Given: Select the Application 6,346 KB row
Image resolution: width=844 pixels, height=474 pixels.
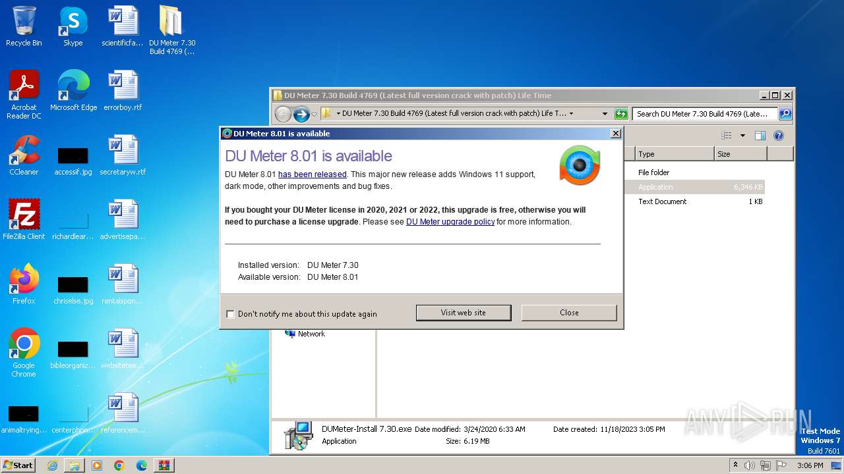Looking at the screenshot, I should pos(694,187).
